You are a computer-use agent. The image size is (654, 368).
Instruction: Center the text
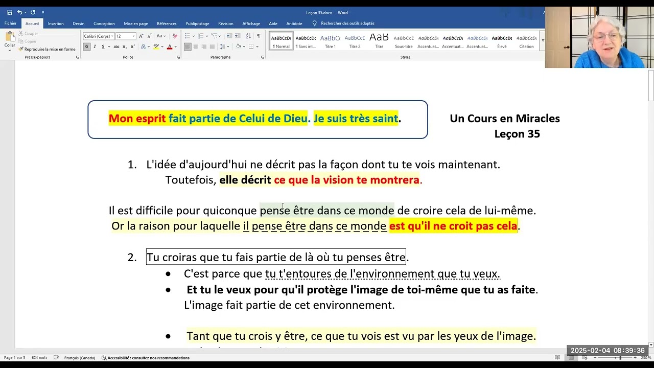click(196, 47)
